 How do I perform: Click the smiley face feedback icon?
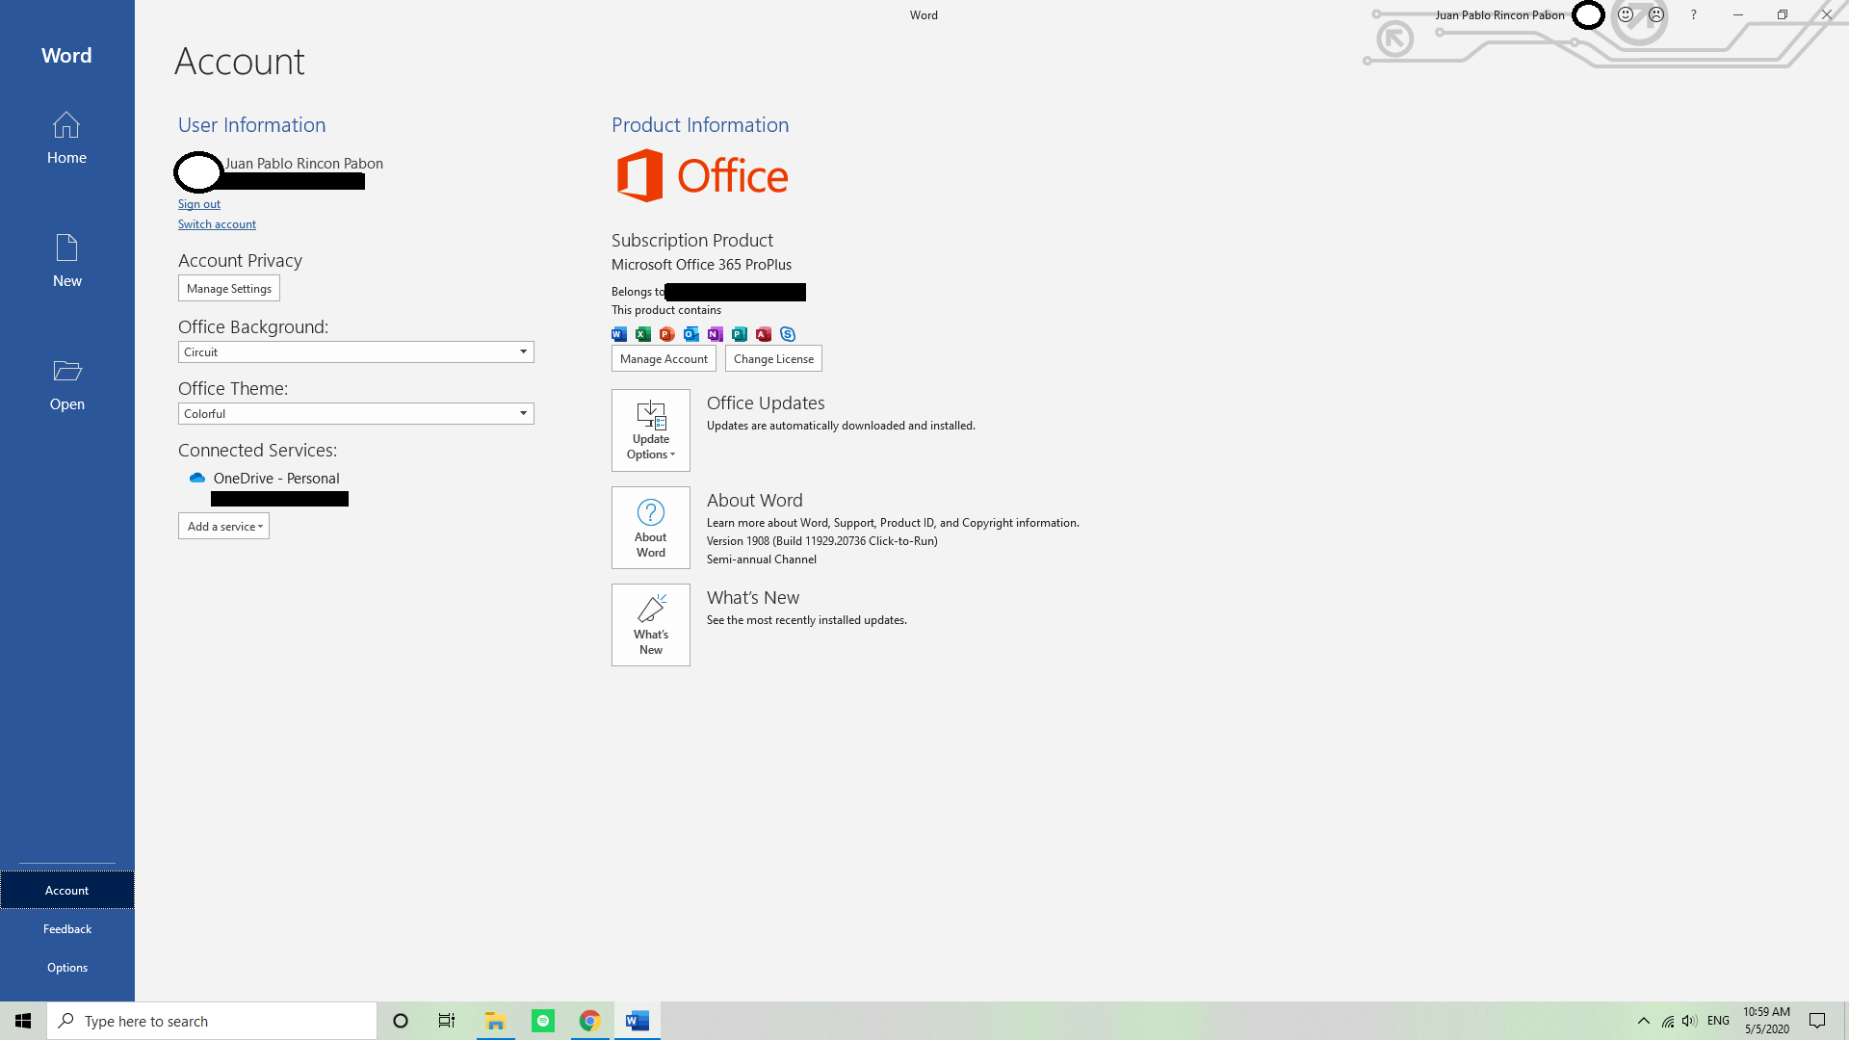[x=1626, y=14]
